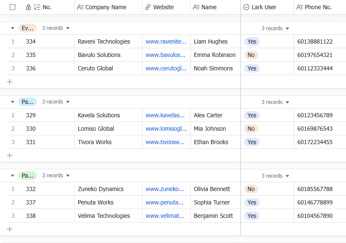Click the text icon beside Phone No.

pyautogui.click(x=300, y=7)
